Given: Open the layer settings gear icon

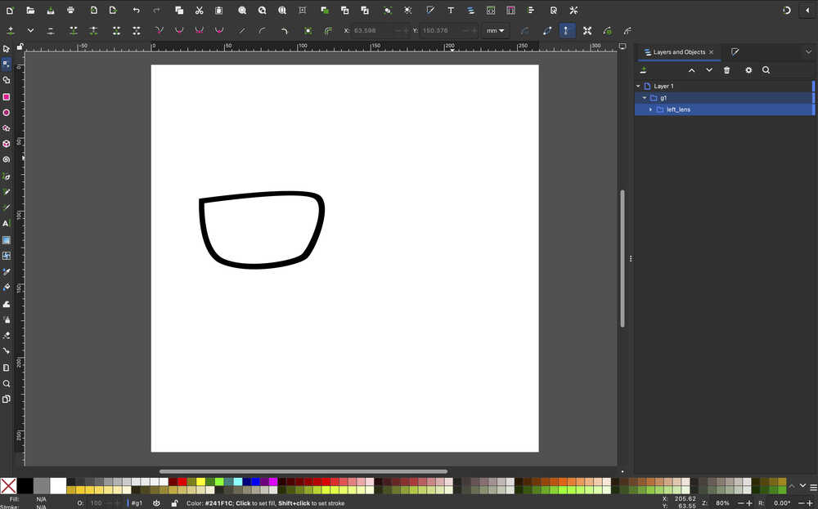Looking at the screenshot, I should (x=748, y=70).
